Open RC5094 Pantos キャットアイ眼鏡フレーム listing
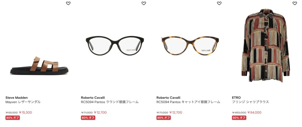Viewport: 302px width, 127px height. point(188,102)
